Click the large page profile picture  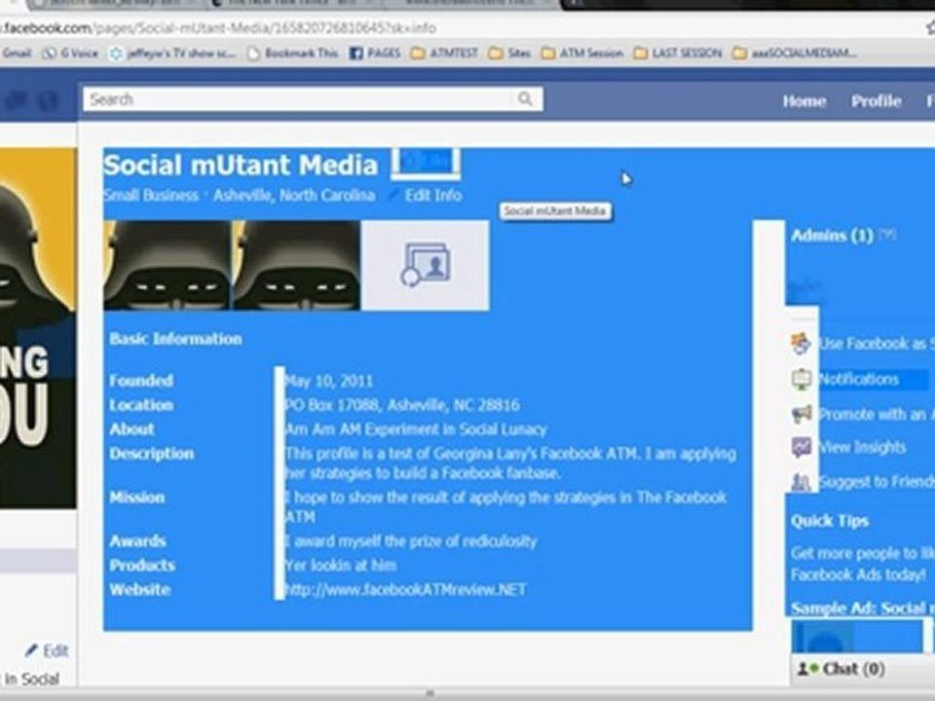pos(38,328)
